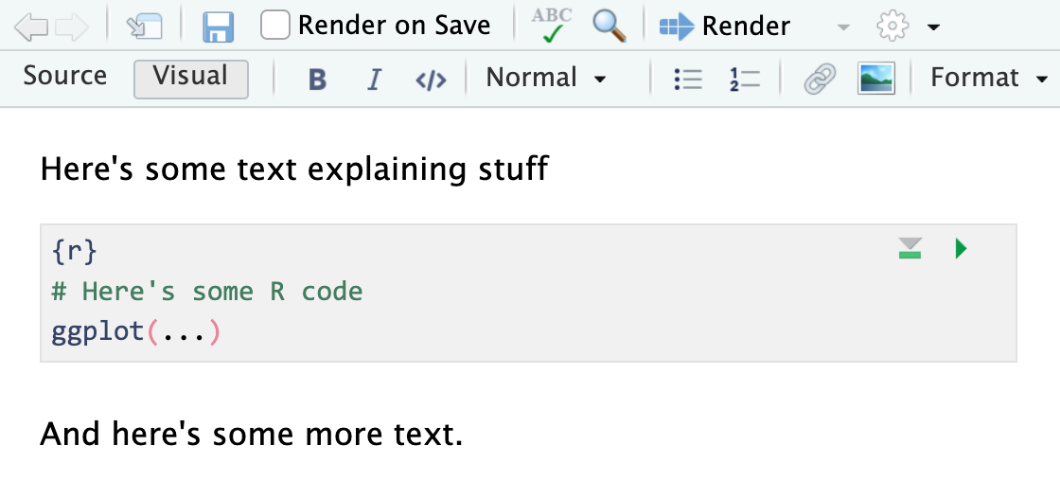1060x481 pixels.
Task: Open the Normal paragraph style dropdown
Action: coord(546,79)
